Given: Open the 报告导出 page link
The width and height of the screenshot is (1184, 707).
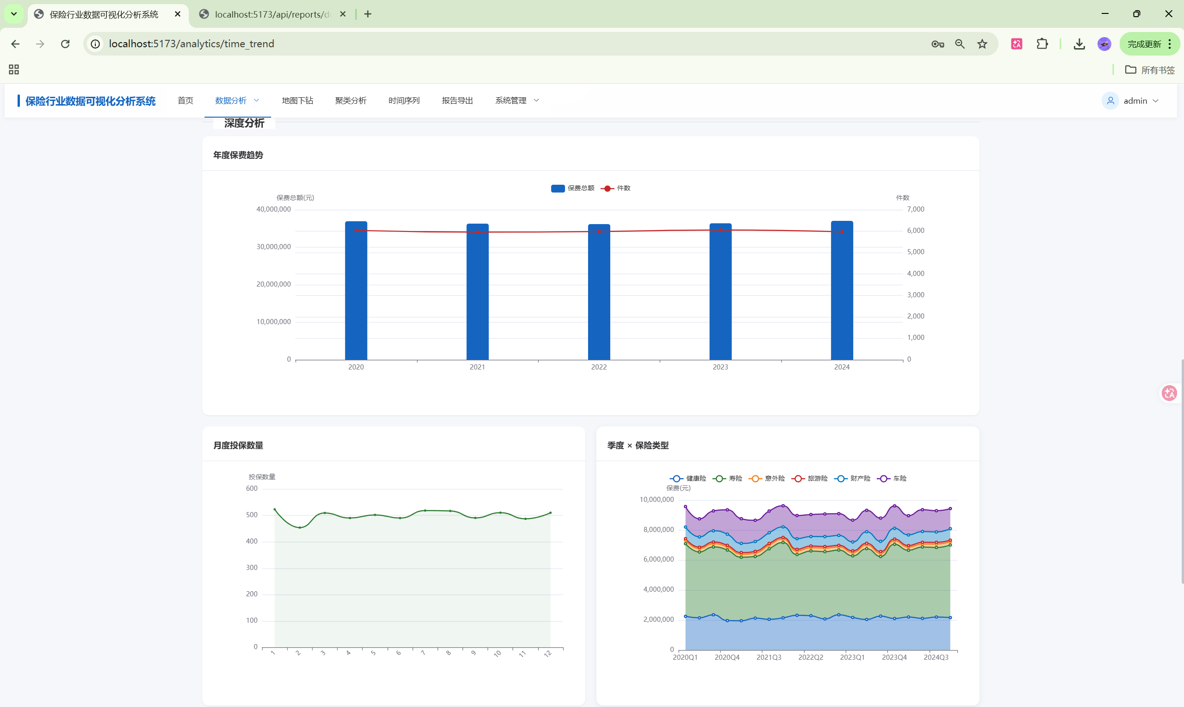Looking at the screenshot, I should click(457, 100).
